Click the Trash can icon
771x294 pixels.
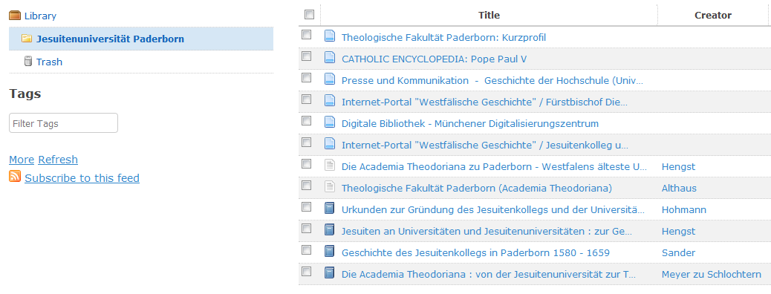[x=28, y=62]
